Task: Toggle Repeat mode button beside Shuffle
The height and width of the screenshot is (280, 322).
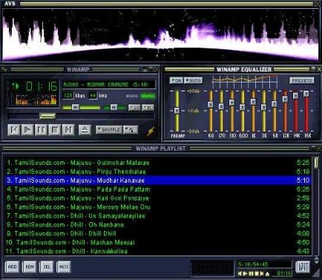Action: point(131,130)
